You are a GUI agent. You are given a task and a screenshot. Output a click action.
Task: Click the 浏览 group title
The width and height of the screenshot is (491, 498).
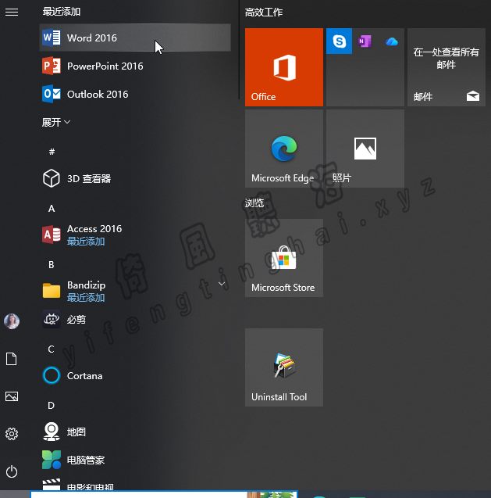[x=254, y=203]
